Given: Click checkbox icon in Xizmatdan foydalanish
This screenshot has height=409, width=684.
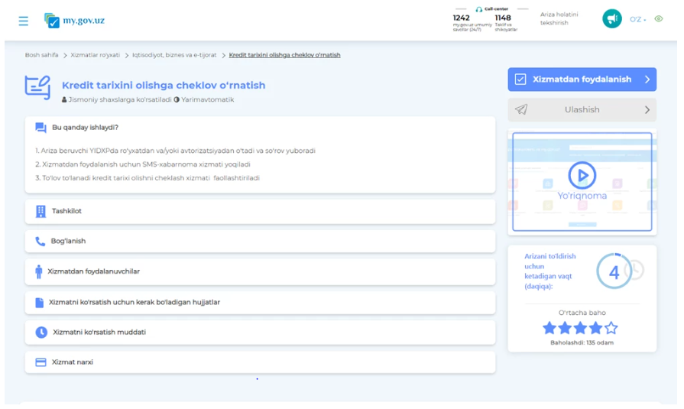Looking at the screenshot, I should (520, 80).
